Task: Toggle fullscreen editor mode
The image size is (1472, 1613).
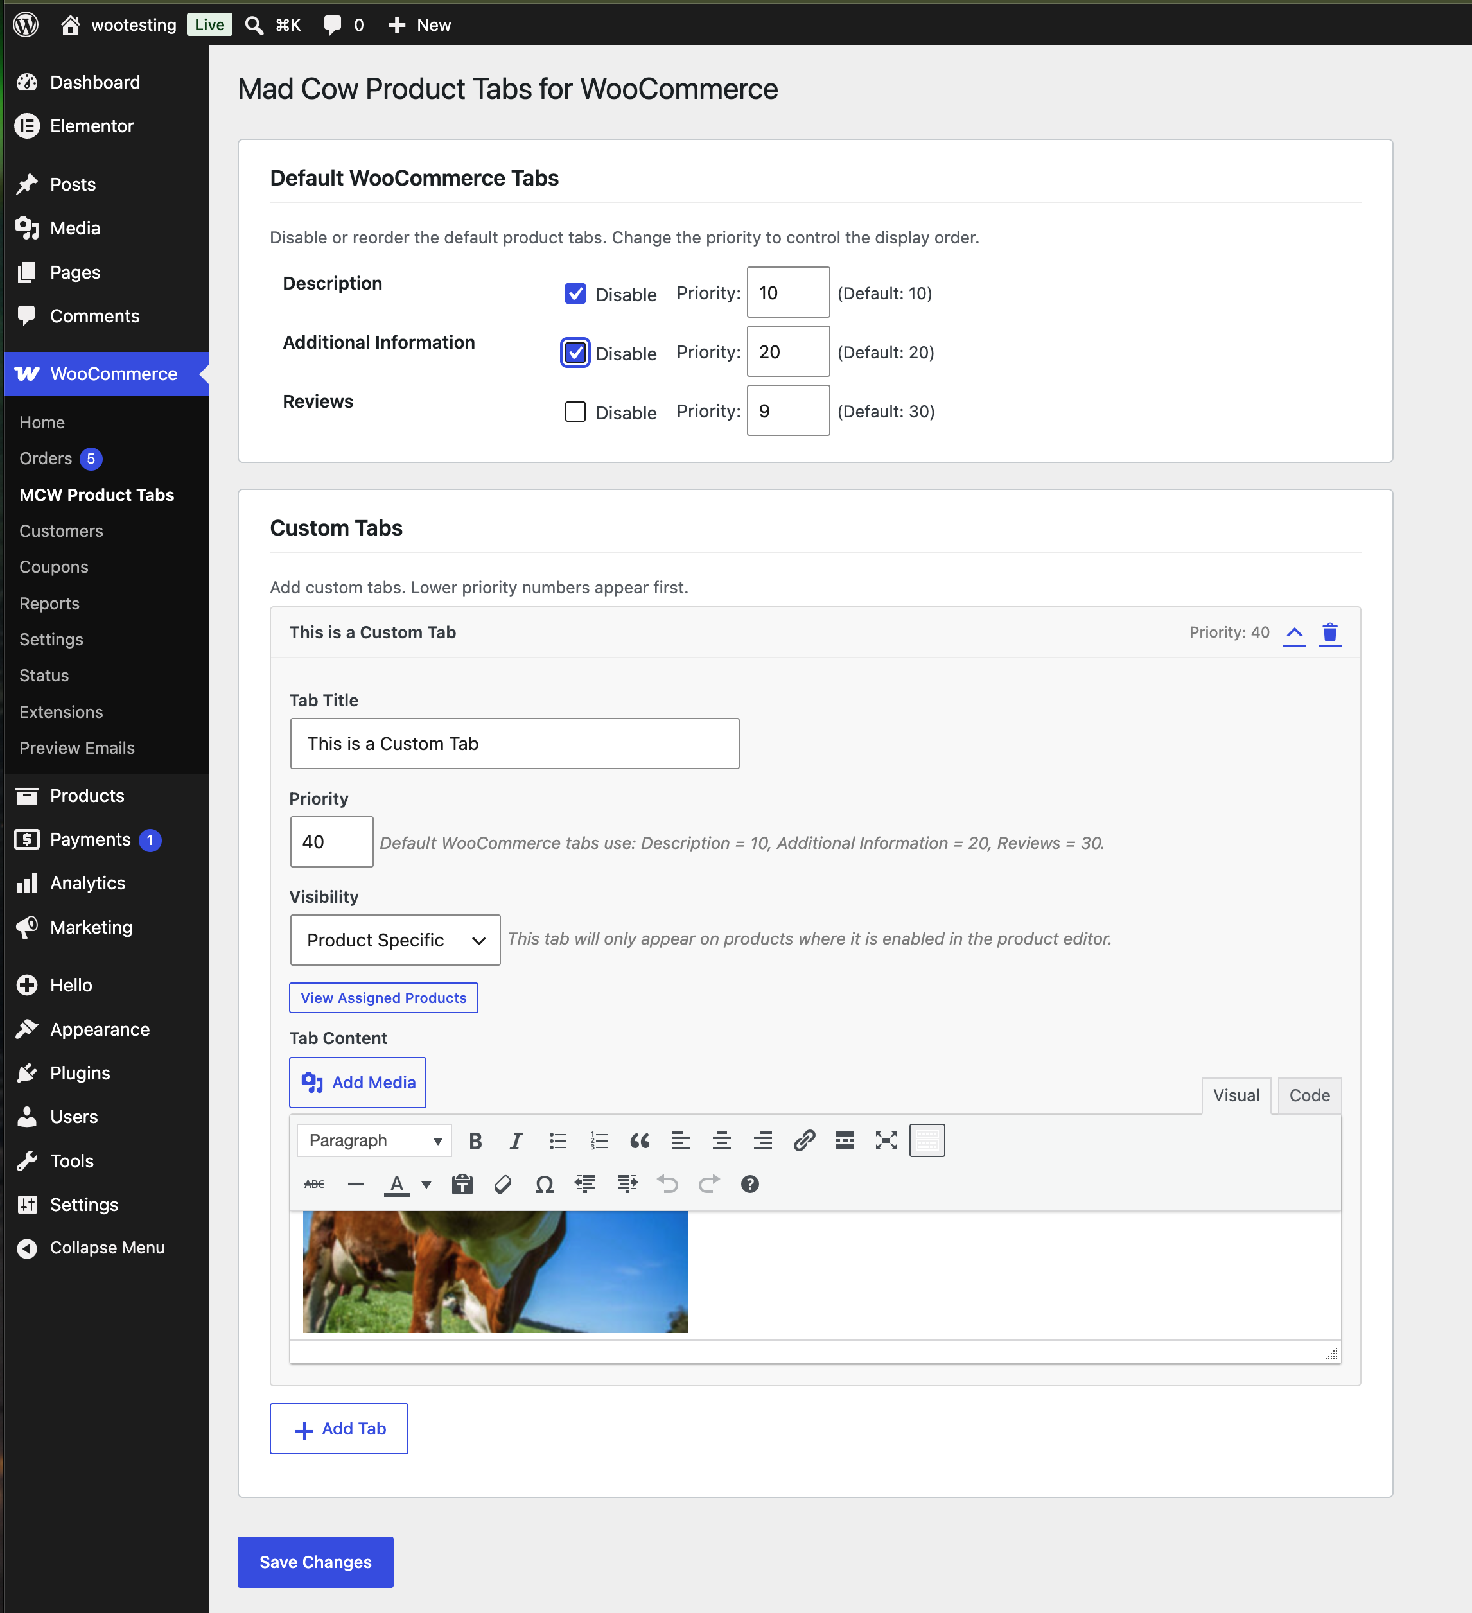Action: point(886,1141)
